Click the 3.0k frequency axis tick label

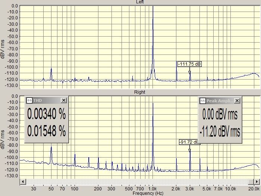(x=189, y=189)
